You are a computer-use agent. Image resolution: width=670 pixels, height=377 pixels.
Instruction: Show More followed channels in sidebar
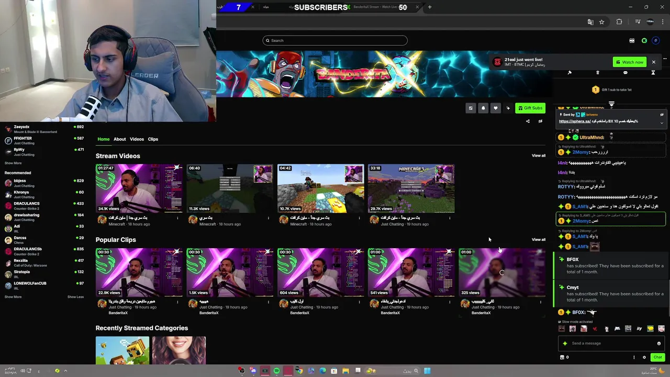13,163
